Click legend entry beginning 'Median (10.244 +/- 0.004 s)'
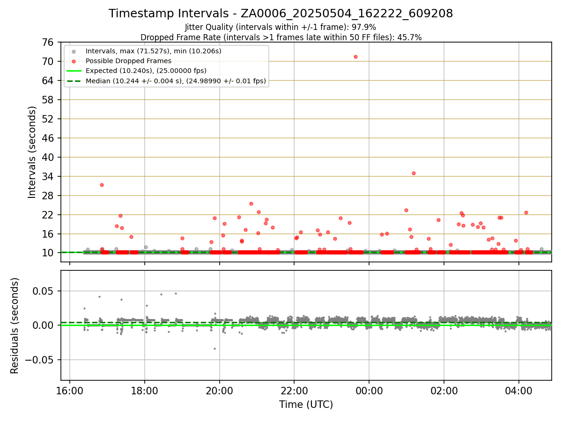This screenshot has width=562, height=421. (176, 81)
